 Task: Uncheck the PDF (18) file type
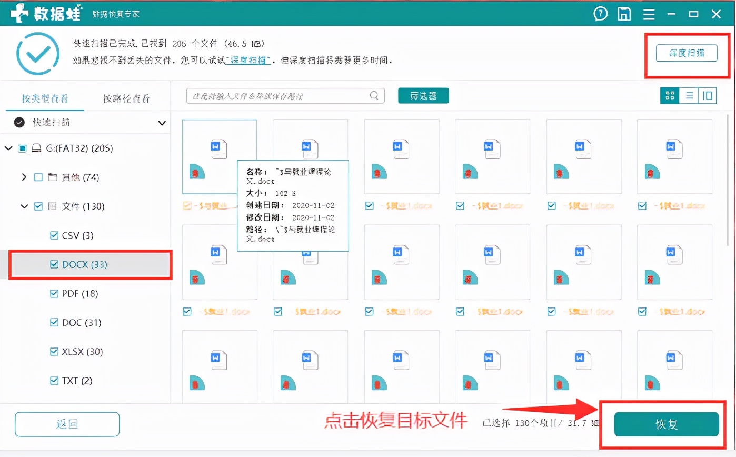(53, 293)
